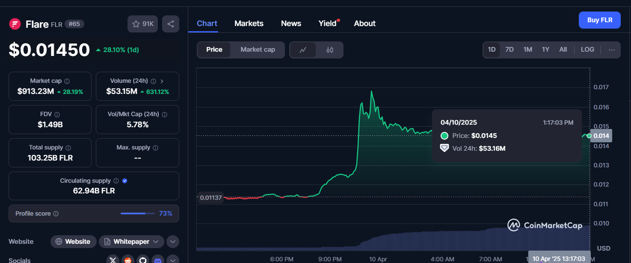Click the $1.49B FDV value
The width and height of the screenshot is (631, 263).
[x=50, y=125]
